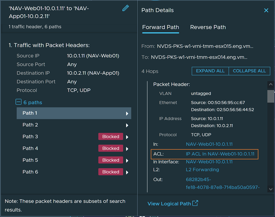Click the pencil edit icon

(x=125, y=8)
